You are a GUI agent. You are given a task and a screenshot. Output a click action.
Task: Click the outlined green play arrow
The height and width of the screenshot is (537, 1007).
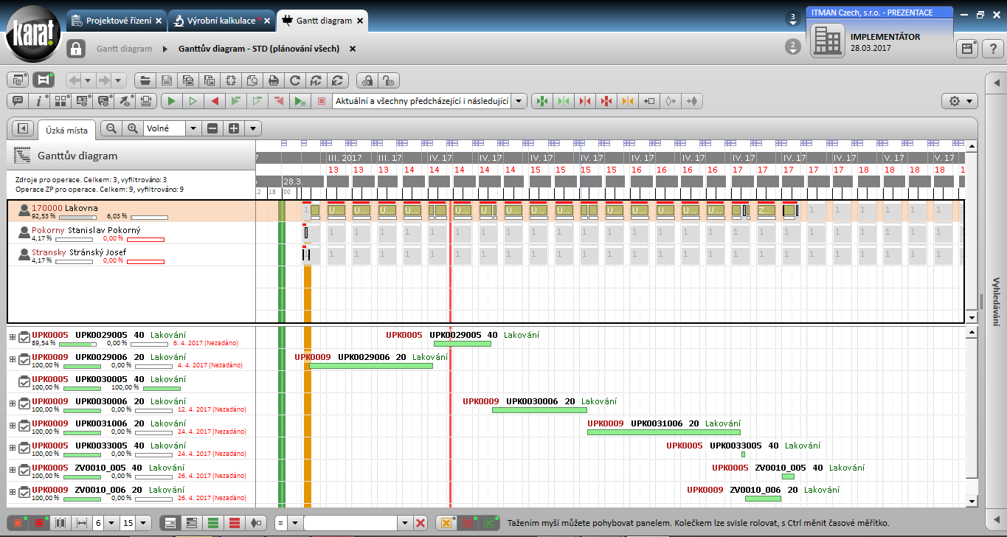[x=193, y=101]
